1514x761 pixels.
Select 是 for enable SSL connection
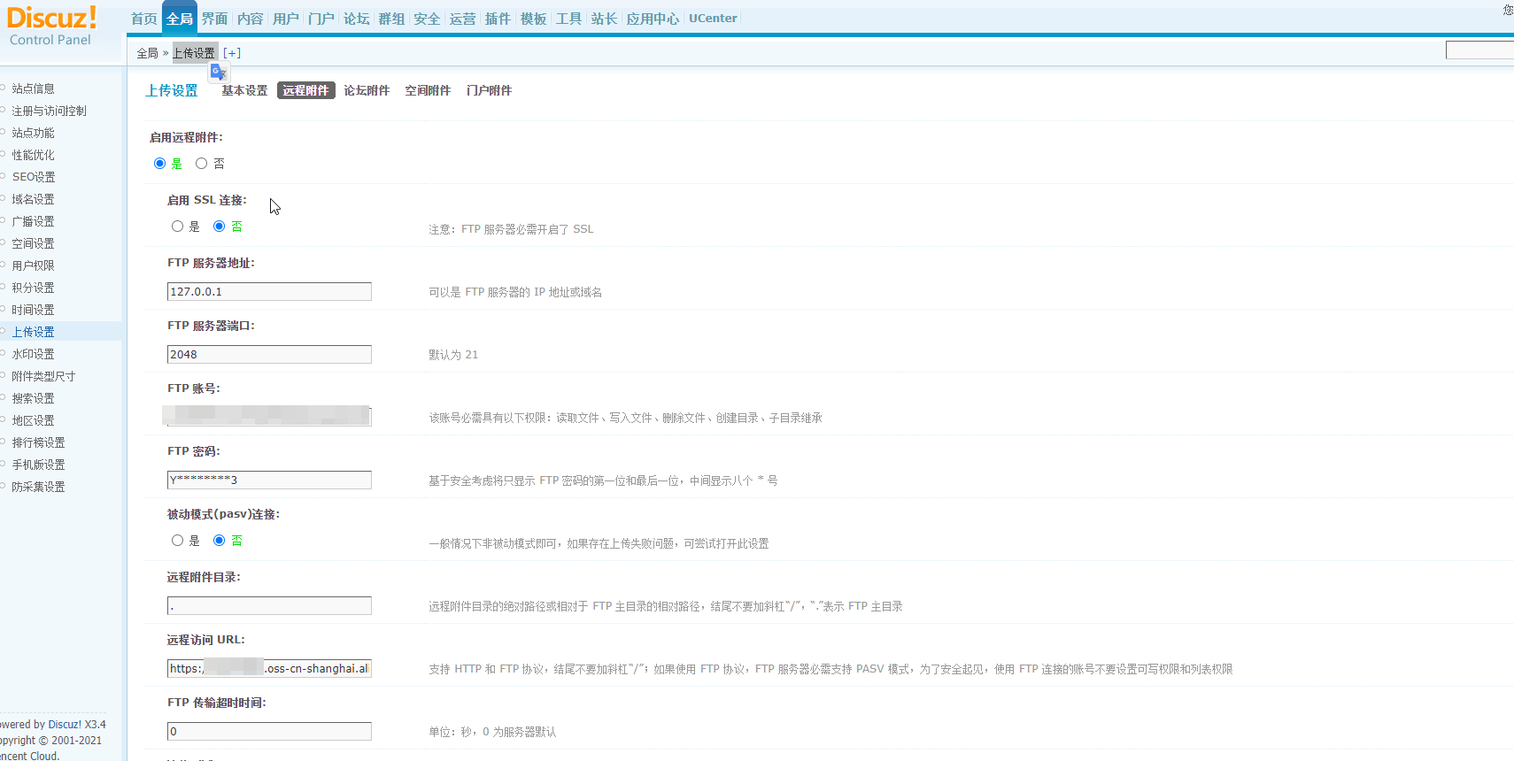[178, 227]
